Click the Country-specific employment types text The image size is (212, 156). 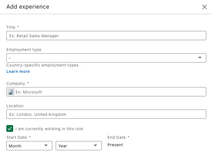[x=43, y=65]
